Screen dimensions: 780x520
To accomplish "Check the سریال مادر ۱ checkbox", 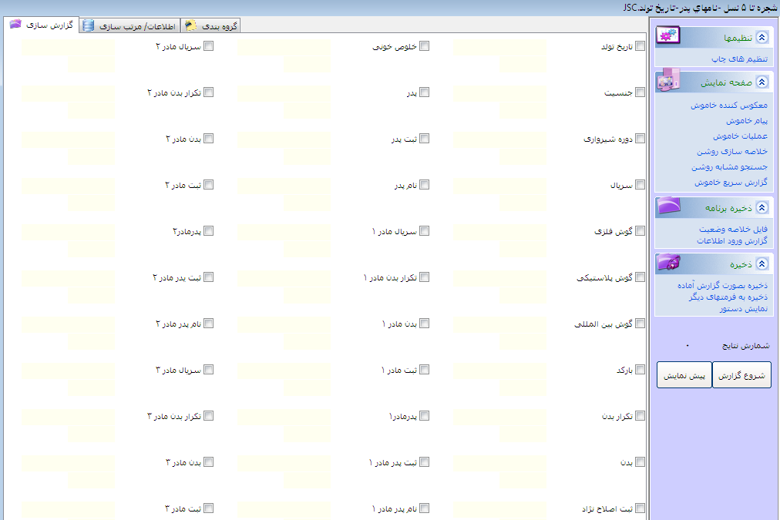I will coord(425,230).
